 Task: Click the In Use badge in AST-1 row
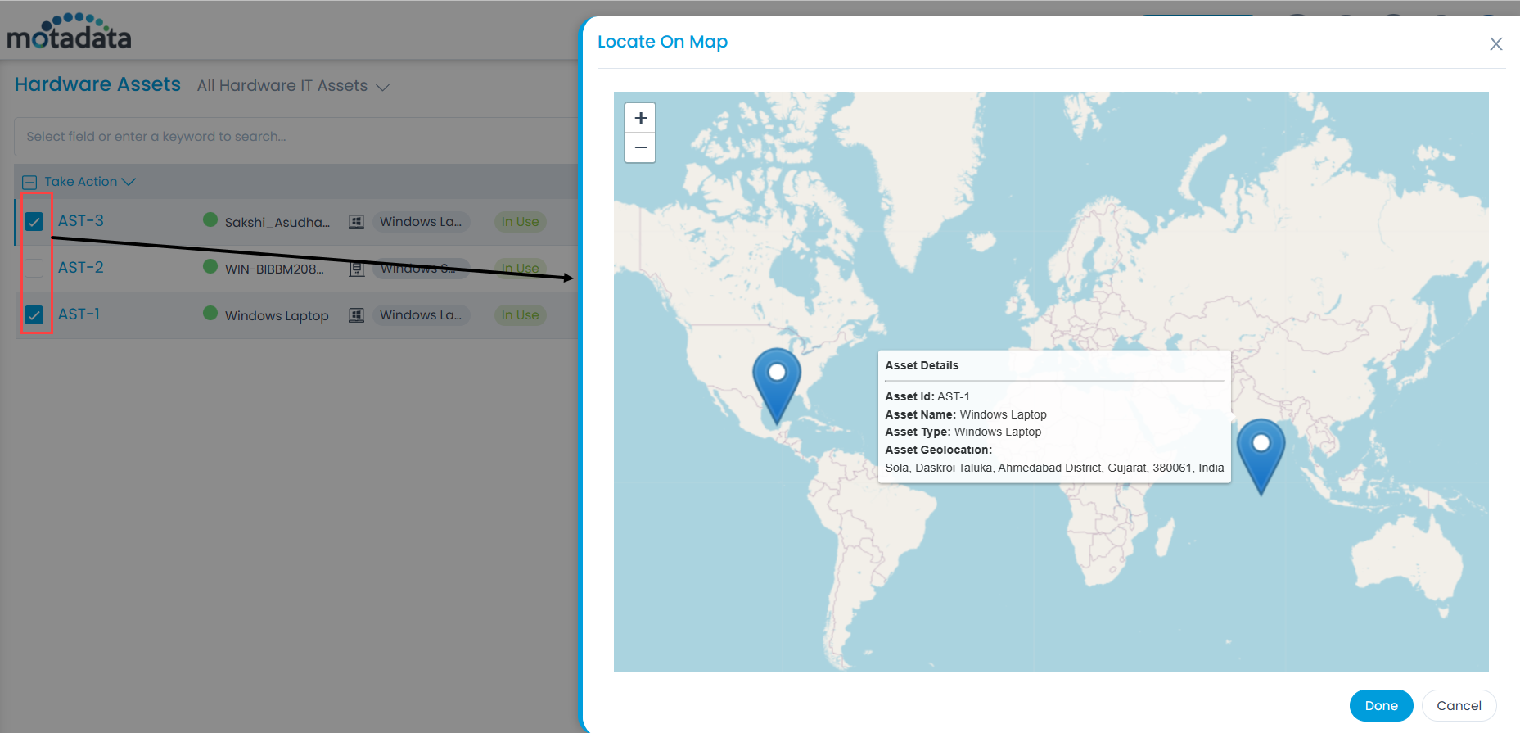(520, 315)
